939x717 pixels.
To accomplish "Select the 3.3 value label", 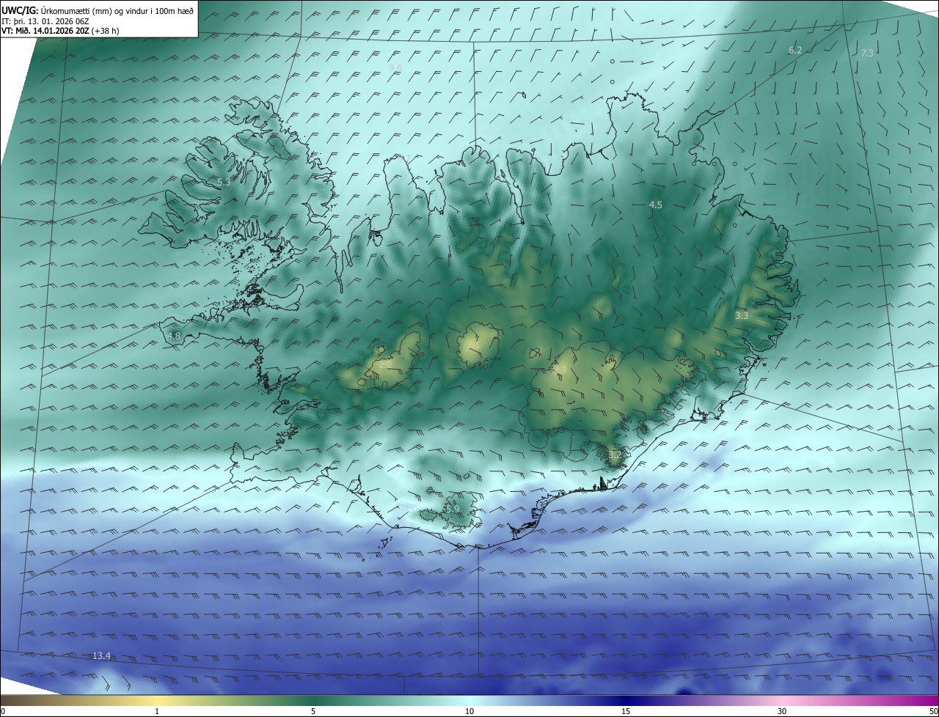I will point(742,315).
